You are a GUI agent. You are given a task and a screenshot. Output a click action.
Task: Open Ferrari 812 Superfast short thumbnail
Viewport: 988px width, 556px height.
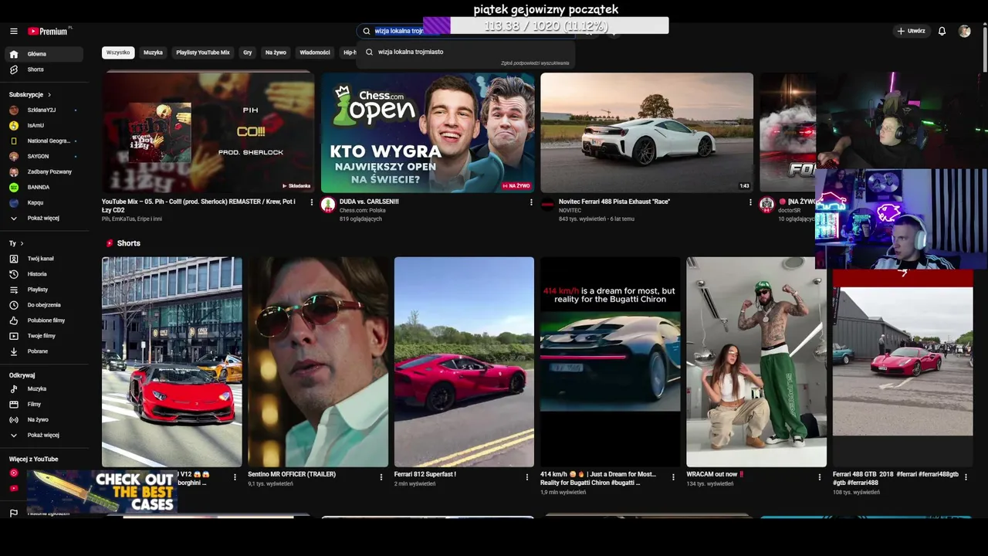point(464,362)
